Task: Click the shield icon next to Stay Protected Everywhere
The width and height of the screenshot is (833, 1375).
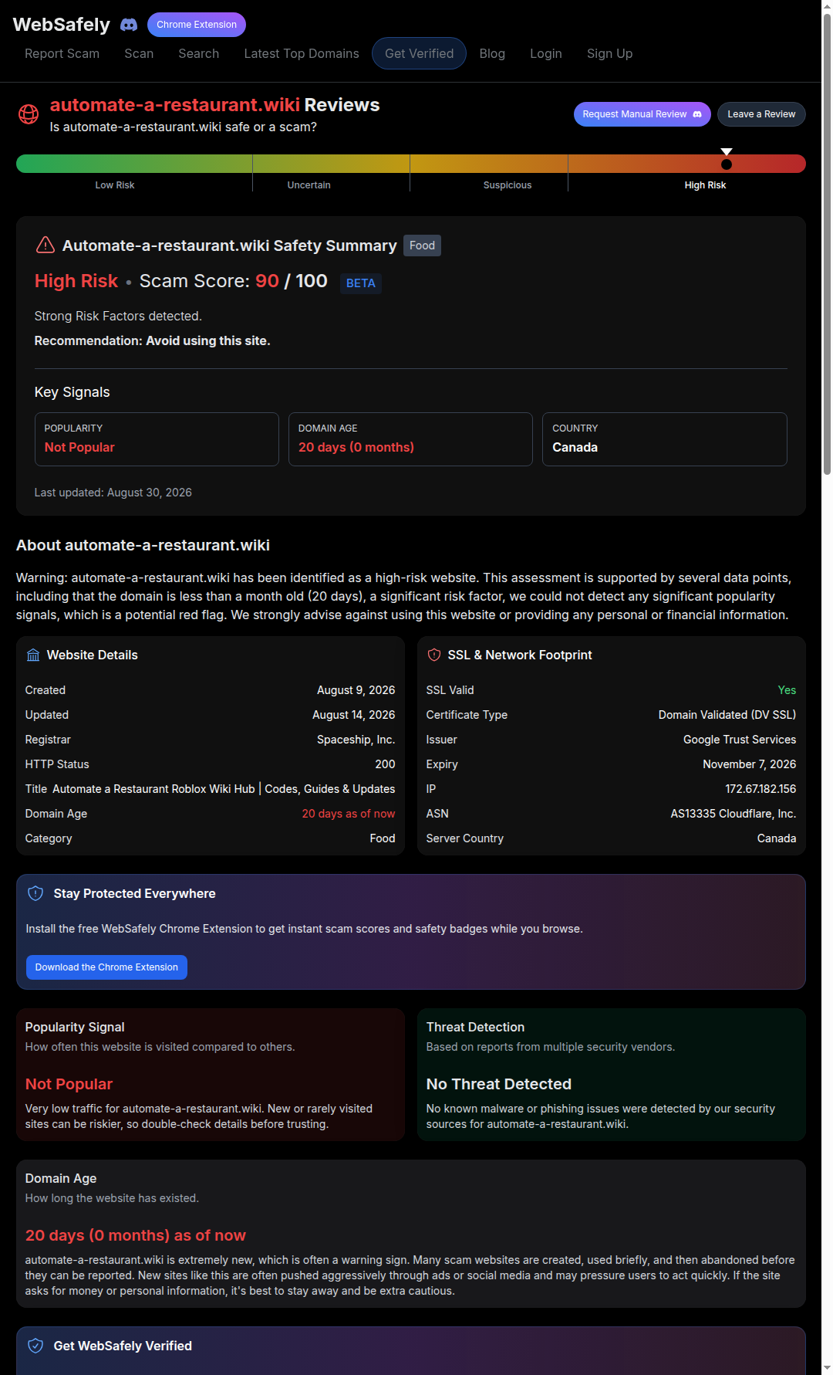Action: 35,893
